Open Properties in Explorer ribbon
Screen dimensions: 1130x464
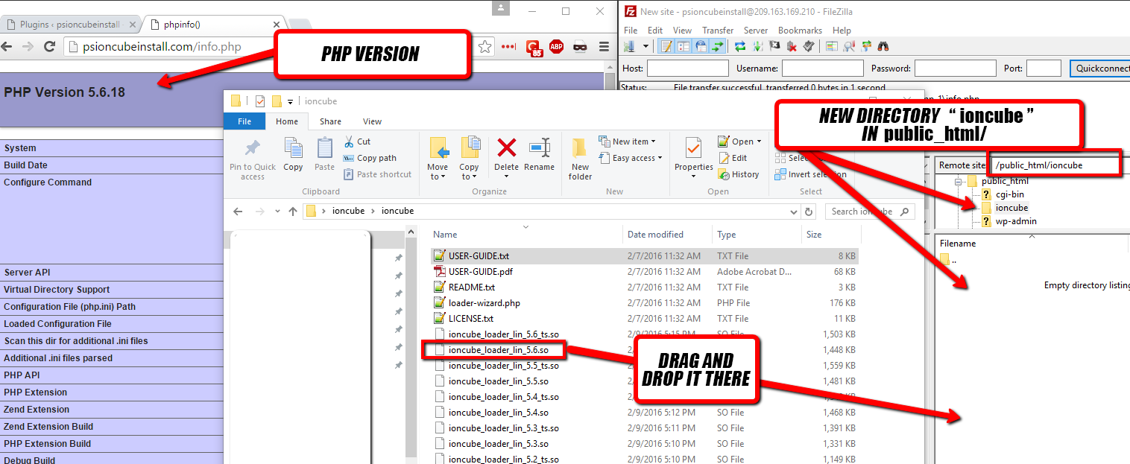[x=694, y=159]
